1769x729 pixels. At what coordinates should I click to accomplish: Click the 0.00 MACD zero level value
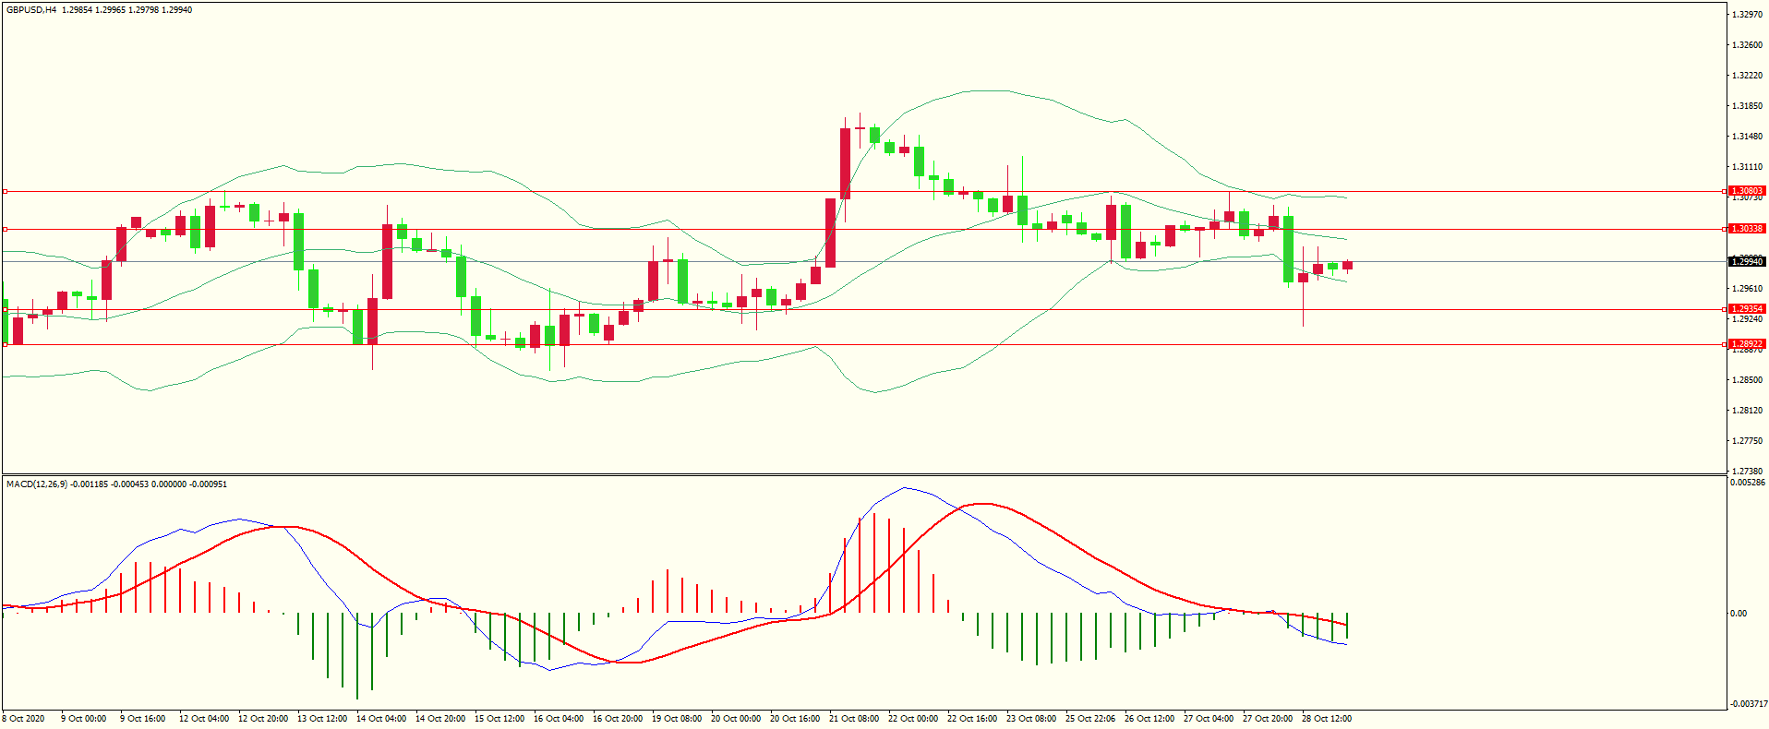[1739, 614]
